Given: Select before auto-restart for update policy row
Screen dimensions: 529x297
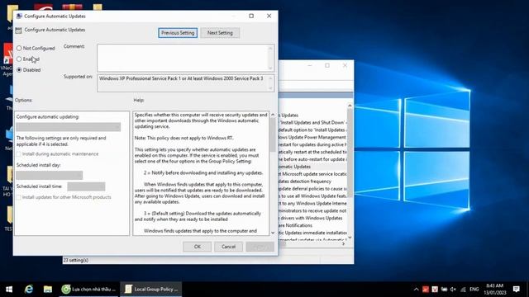Looking at the screenshot, I should tap(312, 159).
